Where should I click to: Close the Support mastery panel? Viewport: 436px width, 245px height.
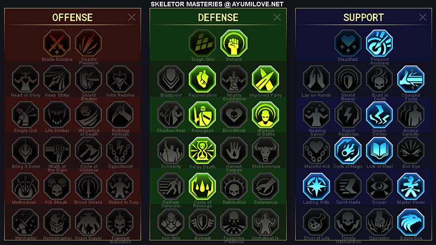423,17
